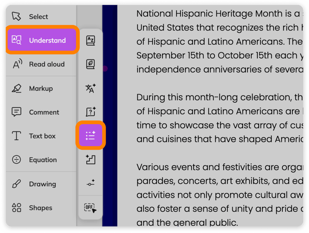Click the T icon beside Text box

click(x=16, y=136)
